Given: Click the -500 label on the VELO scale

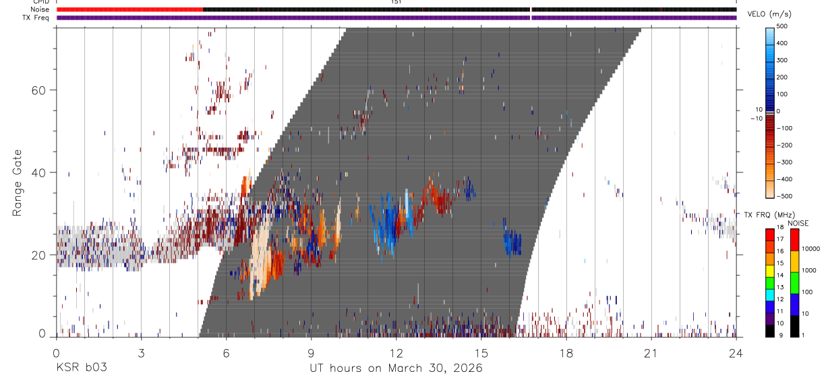Looking at the screenshot, I should coord(786,196).
